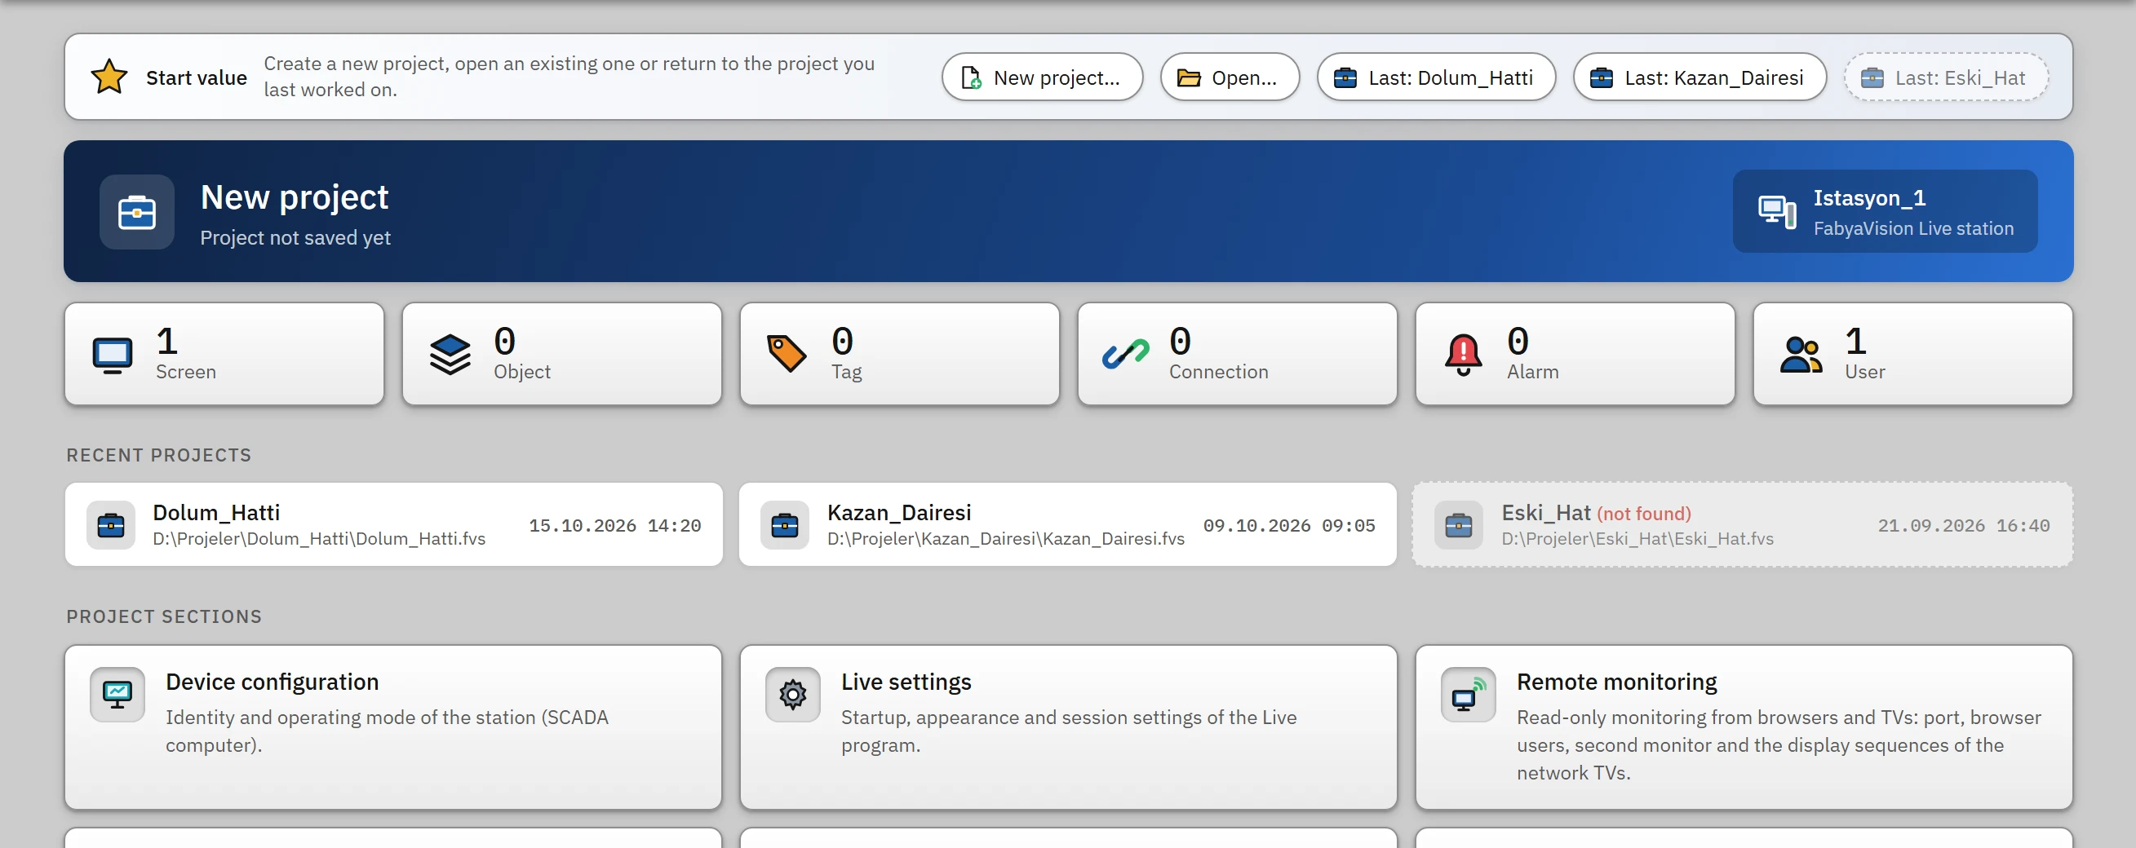Click the briefcase icon in the New project banner
Screen dimensions: 2136x848
click(137, 212)
